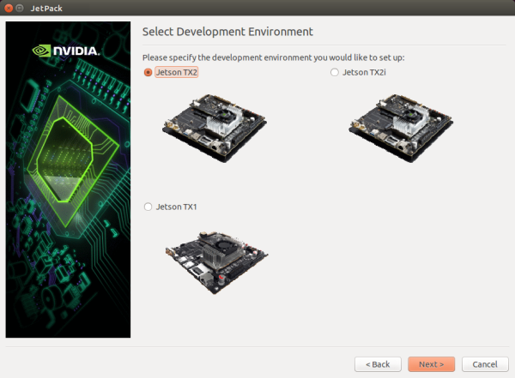515x378 pixels.
Task: Click the 'Please specify' instruction text
Action: [273, 57]
